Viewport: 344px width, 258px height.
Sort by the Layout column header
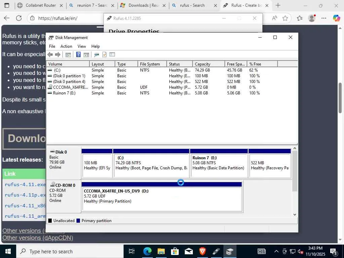[x=102, y=64]
